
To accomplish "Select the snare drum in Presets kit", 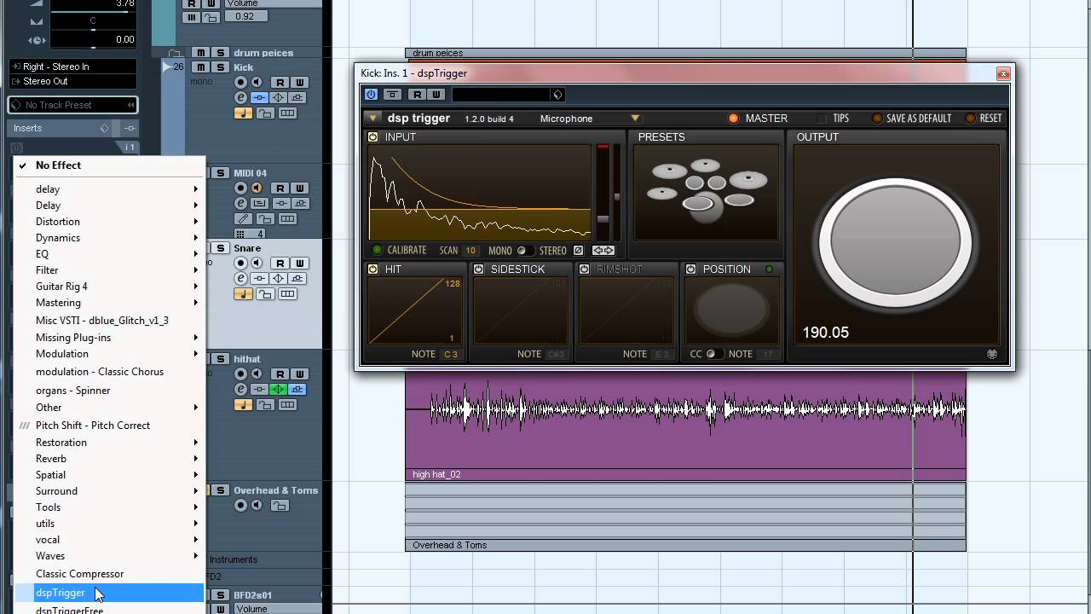I will tap(698, 203).
